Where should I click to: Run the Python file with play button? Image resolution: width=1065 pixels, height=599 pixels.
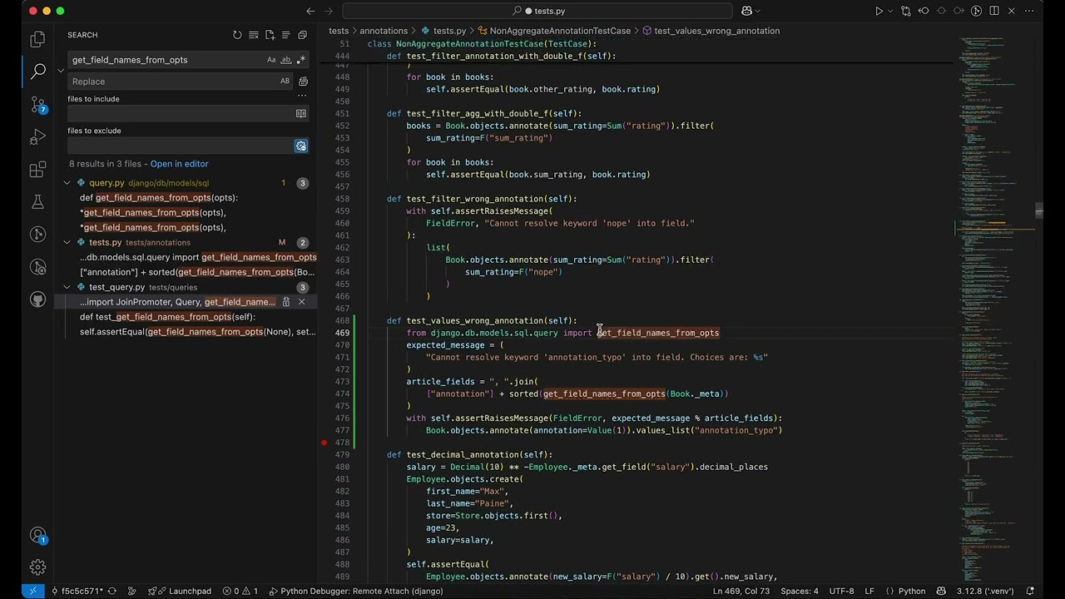tap(879, 11)
